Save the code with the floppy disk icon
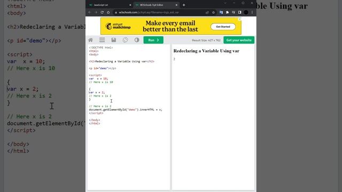 coord(114,40)
